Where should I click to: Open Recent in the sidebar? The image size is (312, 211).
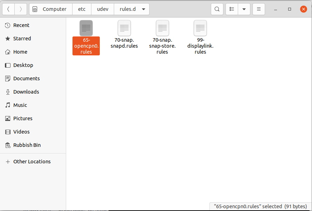coord(21,25)
